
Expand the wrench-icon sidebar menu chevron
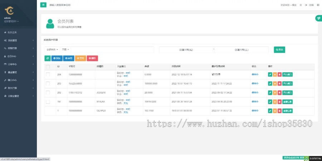(33, 80)
